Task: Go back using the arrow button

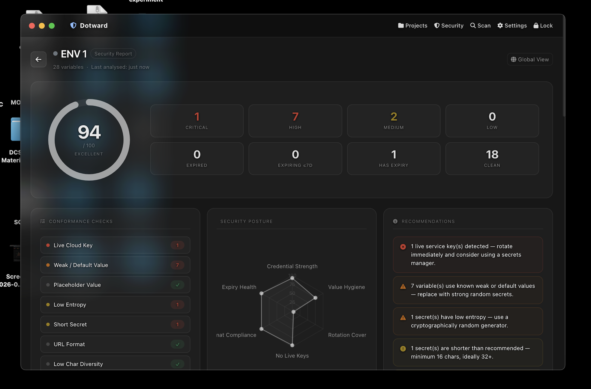Action: pyautogui.click(x=38, y=59)
